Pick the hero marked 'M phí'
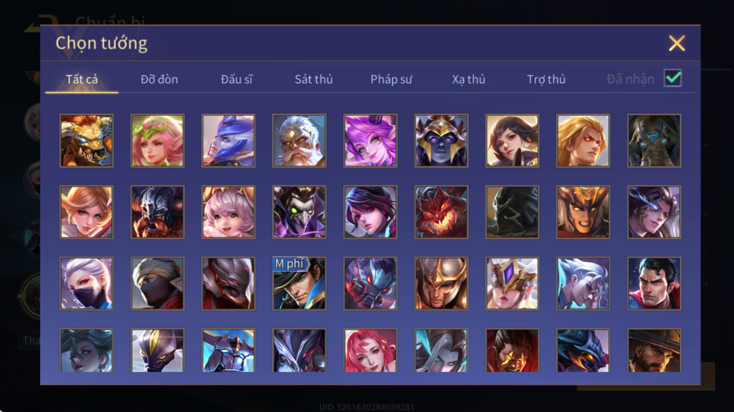The height and width of the screenshot is (412, 734). pos(299,283)
